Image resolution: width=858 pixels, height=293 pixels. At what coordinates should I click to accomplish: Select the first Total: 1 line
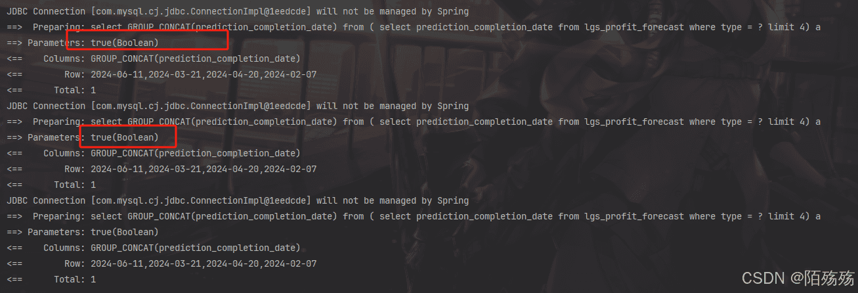[x=51, y=90]
